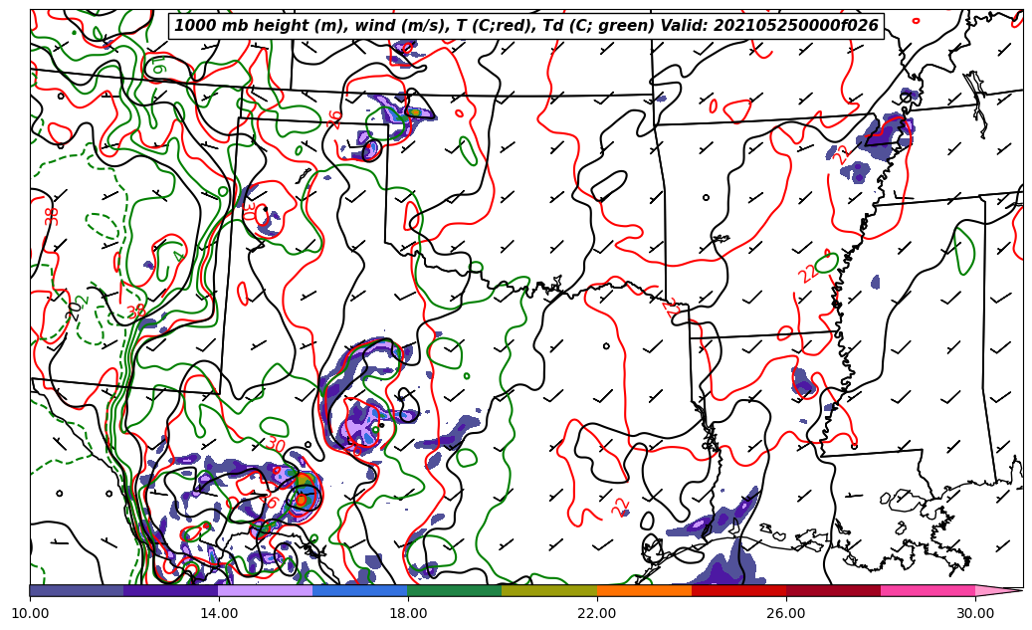The image size is (1032, 630).
Task: Pick the olive yellow colorbar segment
Action: click(548, 590)
